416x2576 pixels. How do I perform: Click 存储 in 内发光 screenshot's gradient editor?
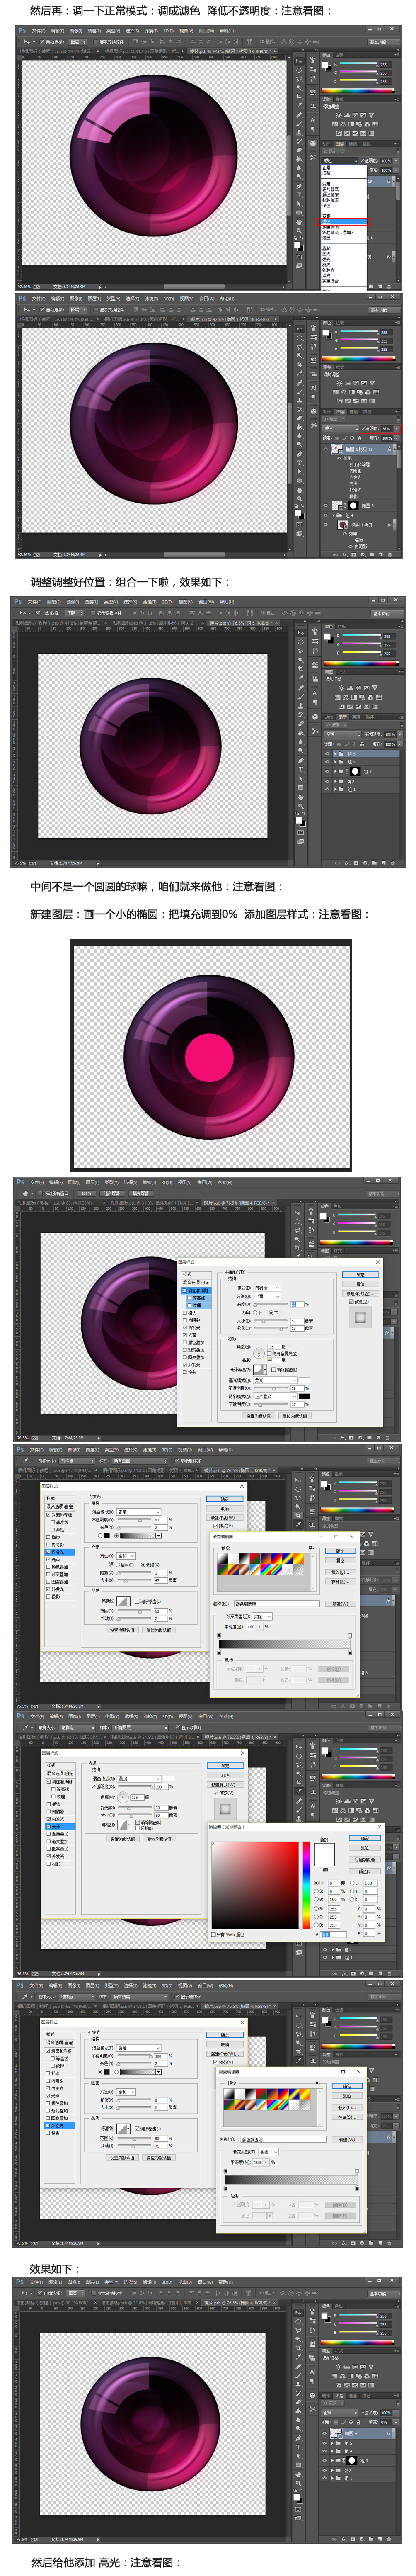341,1581
